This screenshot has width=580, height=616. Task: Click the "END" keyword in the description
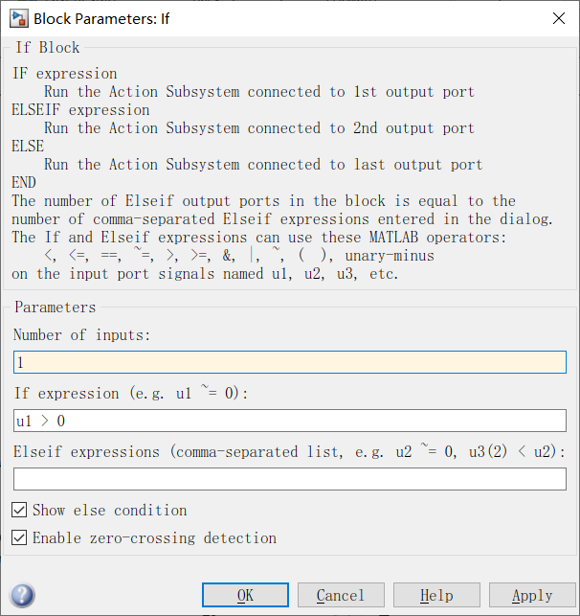tap(24, 183)
